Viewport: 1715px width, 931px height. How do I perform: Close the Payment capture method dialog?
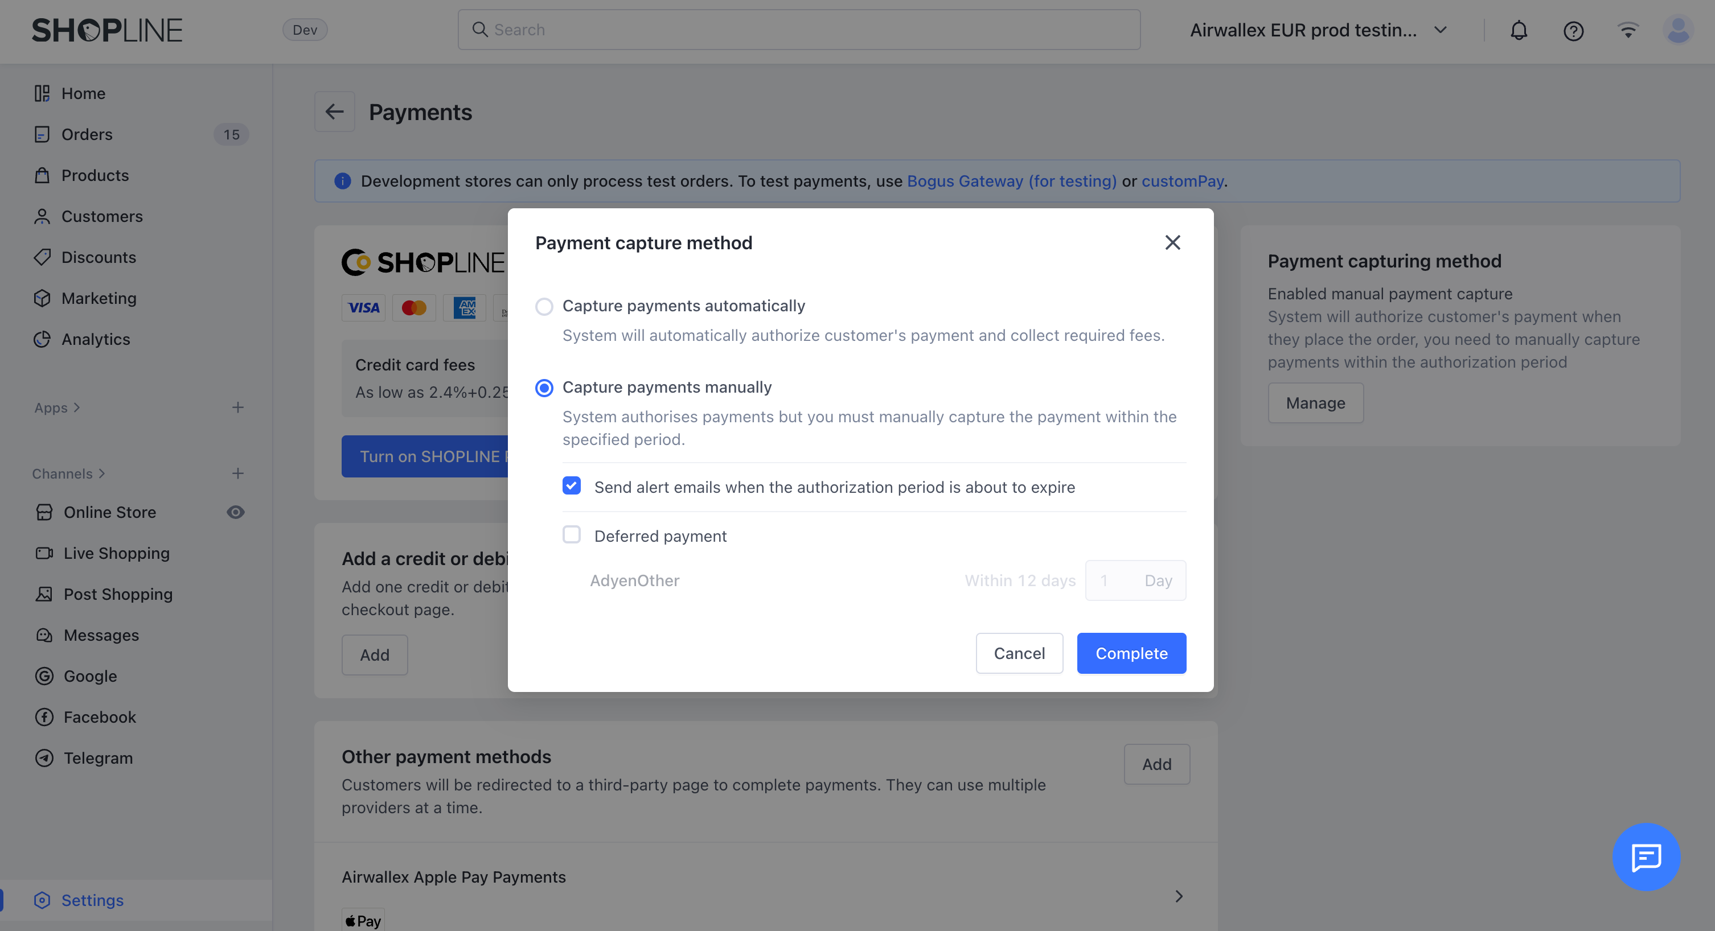1172,242
